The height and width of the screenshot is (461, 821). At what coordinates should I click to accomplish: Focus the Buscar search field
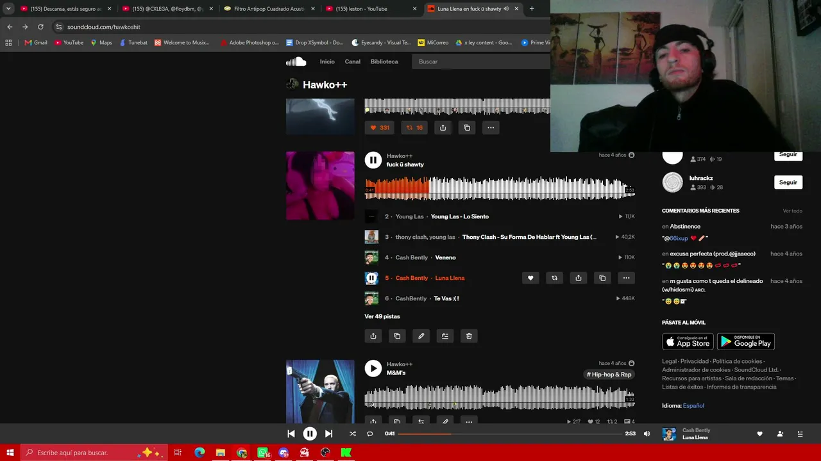(x=481, y=61)
